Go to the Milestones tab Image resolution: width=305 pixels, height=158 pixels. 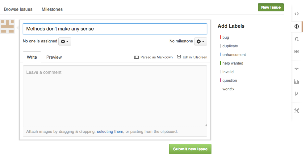click(x=52, y=9)
